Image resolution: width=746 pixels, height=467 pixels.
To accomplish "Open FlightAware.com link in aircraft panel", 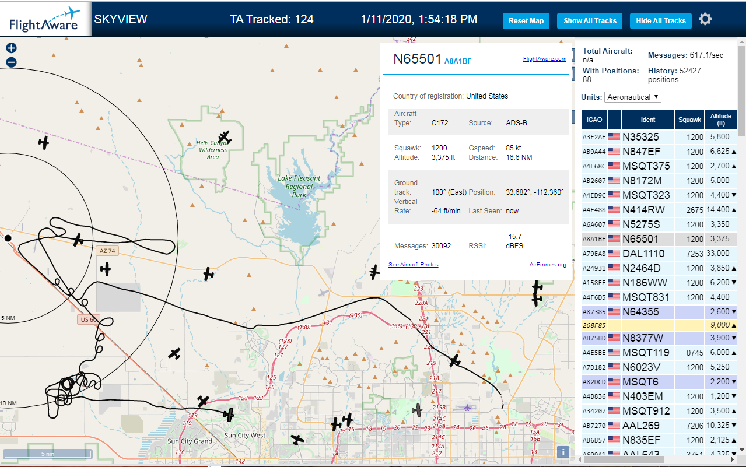I will click(x=545, y=59).
